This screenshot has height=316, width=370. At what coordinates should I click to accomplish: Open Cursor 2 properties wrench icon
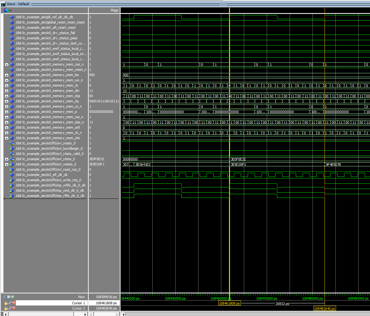10,308
